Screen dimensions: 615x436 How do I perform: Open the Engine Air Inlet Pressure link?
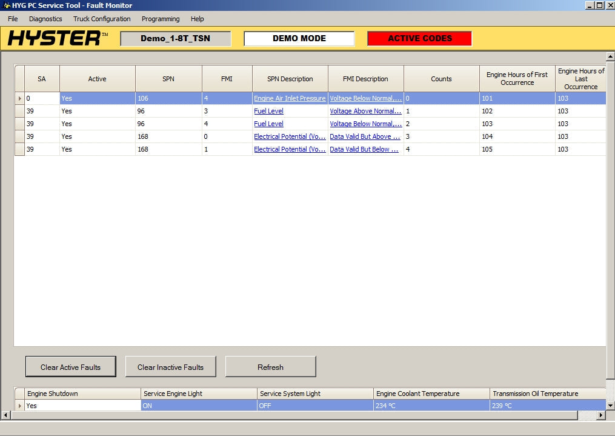point(289,98)
